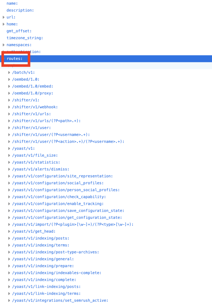The height and width of the screenshot is (305, 212).
Task: Click the gmt_offset property key
Action: pos(19,31)
